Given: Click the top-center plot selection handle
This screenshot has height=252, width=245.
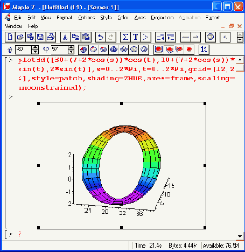Looking at the screenshot, I should pyautogui.click(x=121, y=103).
